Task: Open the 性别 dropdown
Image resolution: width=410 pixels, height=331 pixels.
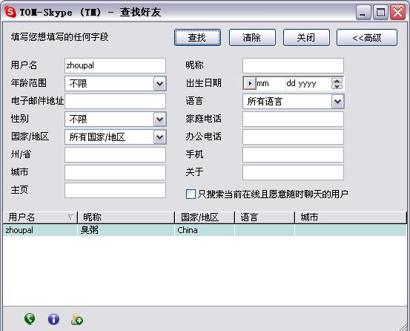Action: point(159,119)
